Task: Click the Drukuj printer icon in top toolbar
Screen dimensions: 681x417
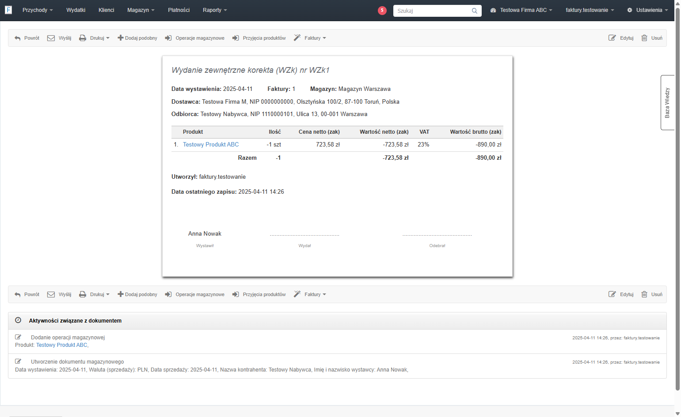Action: click(x=83, y=38)
